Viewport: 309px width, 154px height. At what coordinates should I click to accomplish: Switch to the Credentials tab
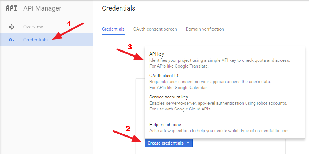pyautogui.click(x=113, y=29)
